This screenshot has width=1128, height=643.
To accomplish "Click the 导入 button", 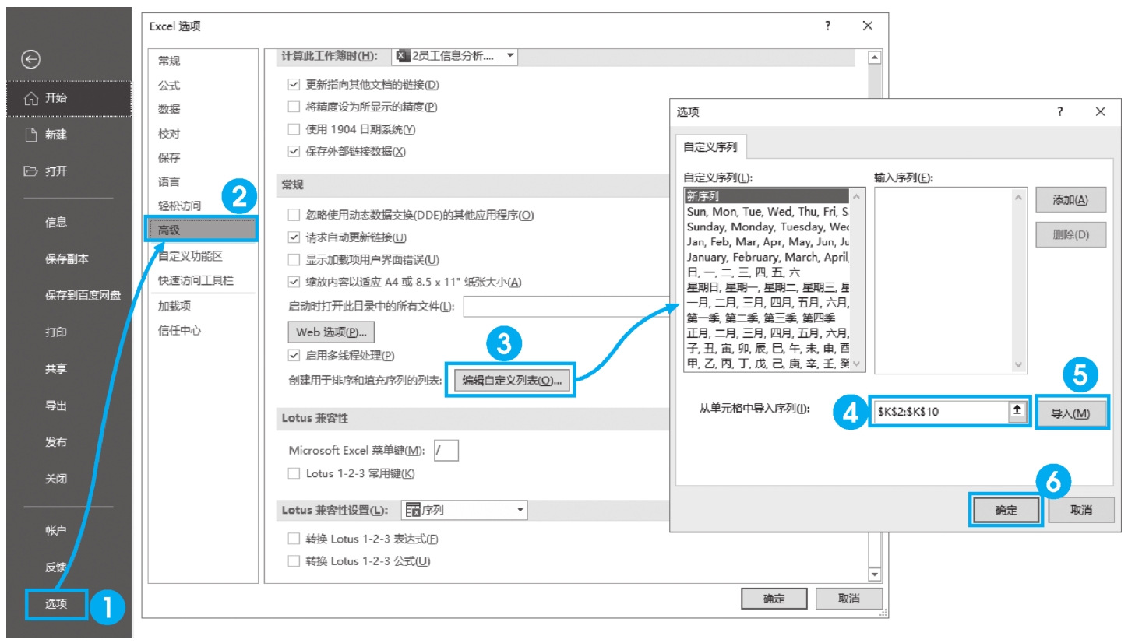I will (1070, 414).
